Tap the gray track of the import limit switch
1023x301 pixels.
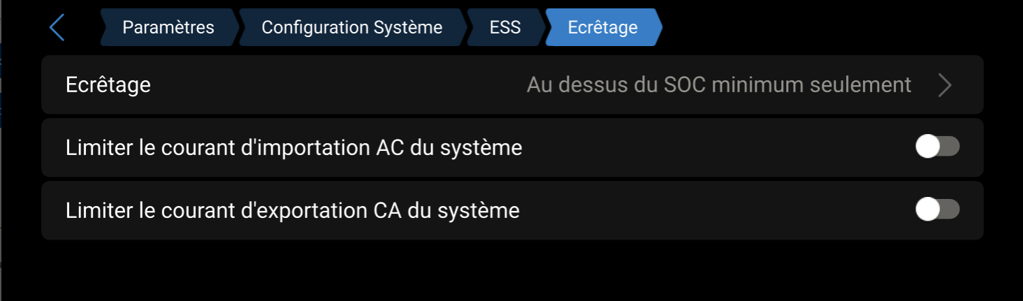click(x=950, y=147)
